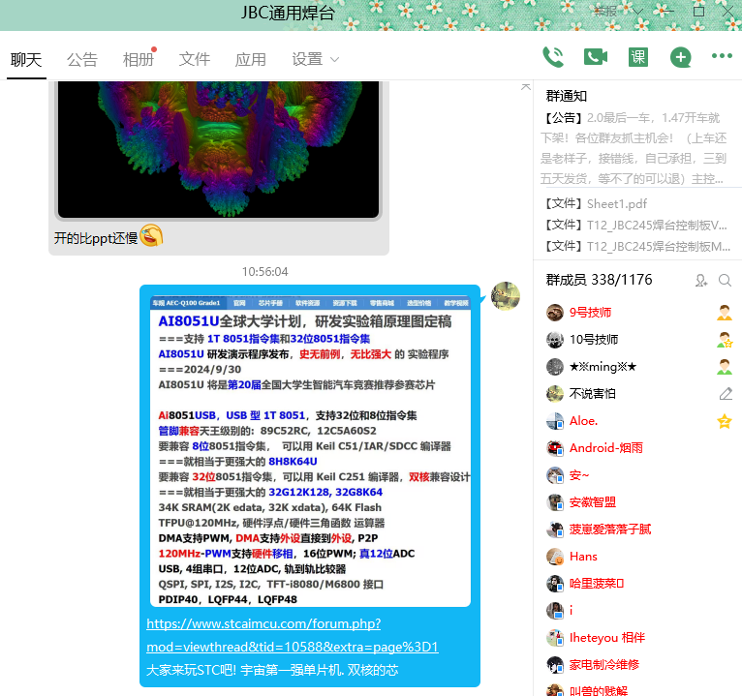The image size is (742, 696).
Task: Open avatar of member 9号技师
Action: tap(555, 313)
